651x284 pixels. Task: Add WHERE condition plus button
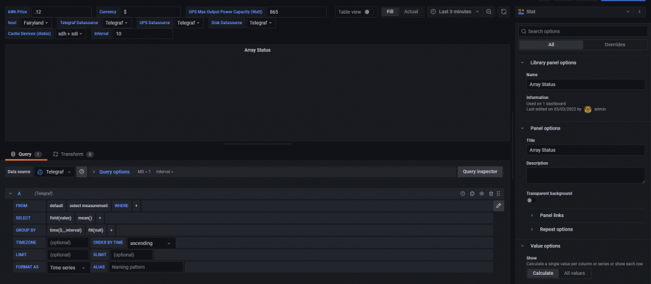136,206
